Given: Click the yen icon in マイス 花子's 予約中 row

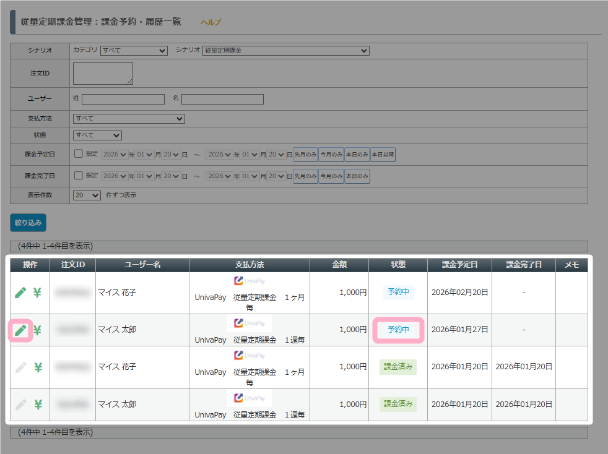Looking at the screenshot, I should 38,293.
